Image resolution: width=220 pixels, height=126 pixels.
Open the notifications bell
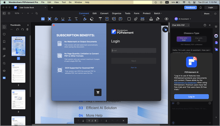pyautogui.click(x=201, y=7)
